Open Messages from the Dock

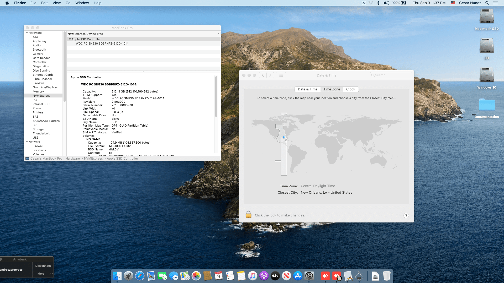(x=174, y=276)
